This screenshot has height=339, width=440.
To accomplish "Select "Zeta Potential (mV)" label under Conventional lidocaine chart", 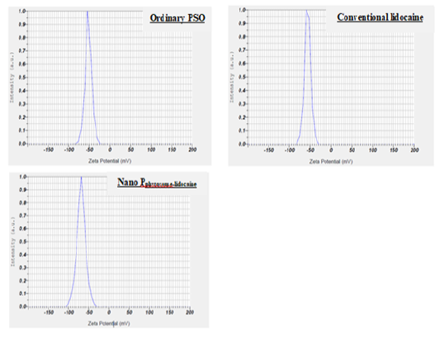I will [x=331, y=161].
